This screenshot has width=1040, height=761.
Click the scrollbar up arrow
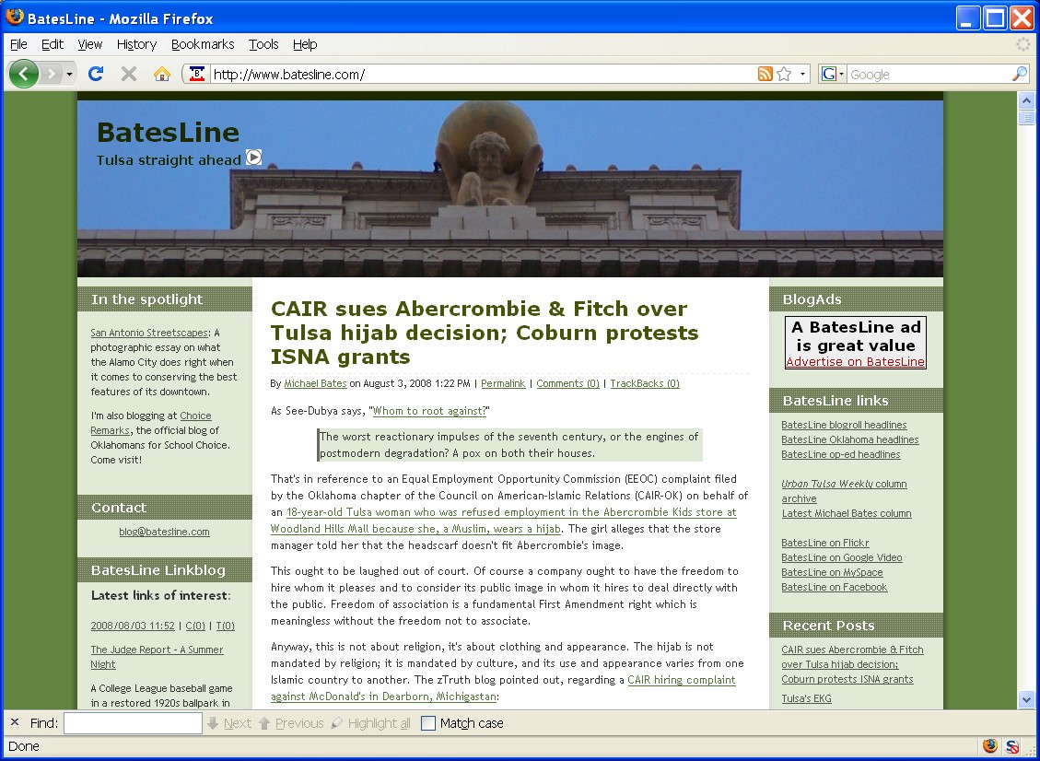tap(1026, 100)
